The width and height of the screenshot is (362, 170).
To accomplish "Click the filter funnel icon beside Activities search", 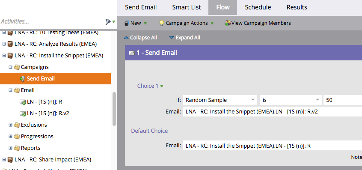I will tap(108, 21).
